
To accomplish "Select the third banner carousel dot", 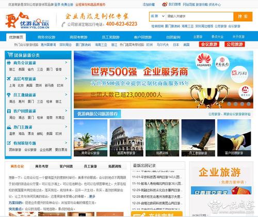I will click(242, 104).
